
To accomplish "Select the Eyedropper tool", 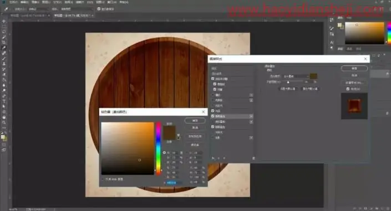I will [4, 48].
